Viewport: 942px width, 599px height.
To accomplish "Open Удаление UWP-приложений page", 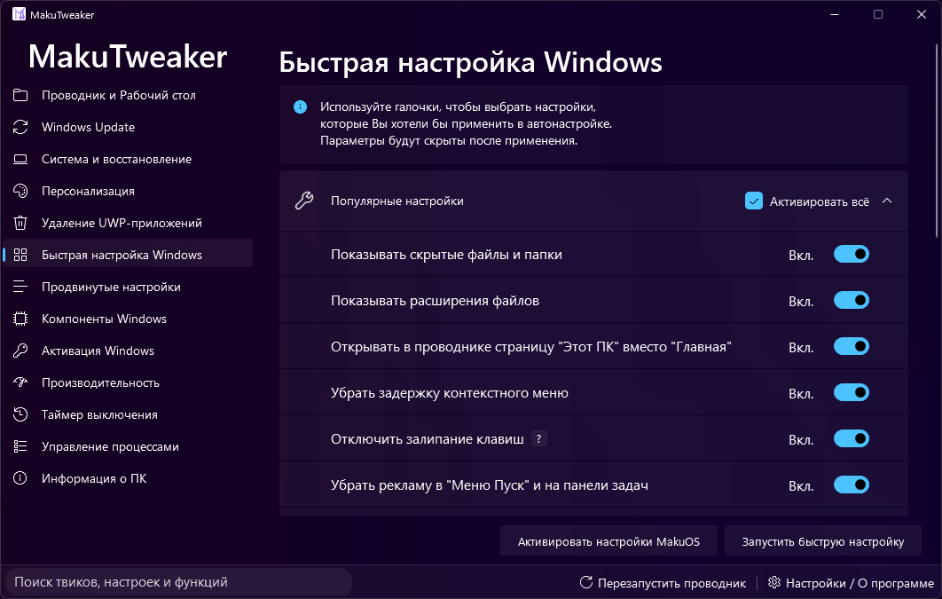I will tap(128, 223).
